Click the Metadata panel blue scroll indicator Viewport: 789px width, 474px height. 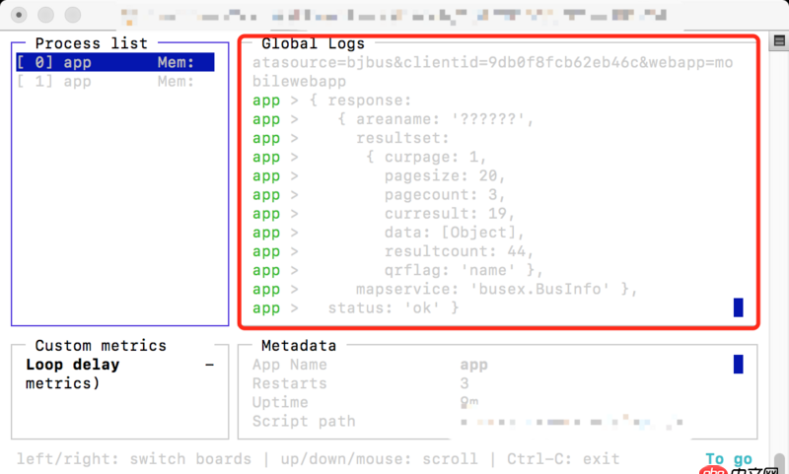point(738,365)
